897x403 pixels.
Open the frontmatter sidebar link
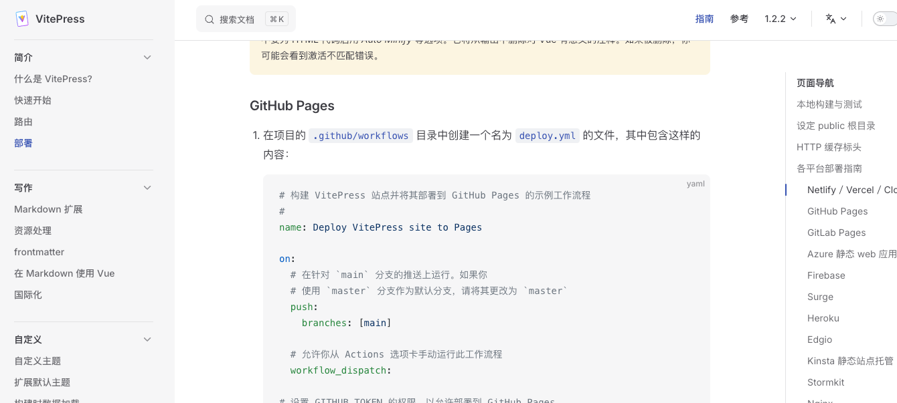(x=39, y=252)
